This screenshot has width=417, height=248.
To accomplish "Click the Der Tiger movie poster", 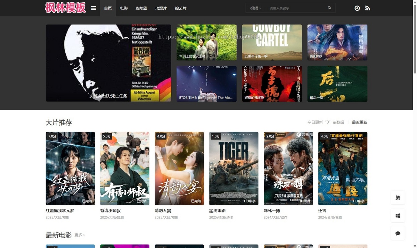I will [234, 168].
